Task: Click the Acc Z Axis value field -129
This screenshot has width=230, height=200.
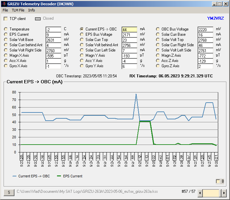Action: point(205,61)
